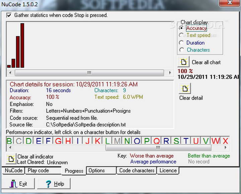The height and width of the screenshot is (194, 241).
Task: Click character button K
Action: (98, 140)
